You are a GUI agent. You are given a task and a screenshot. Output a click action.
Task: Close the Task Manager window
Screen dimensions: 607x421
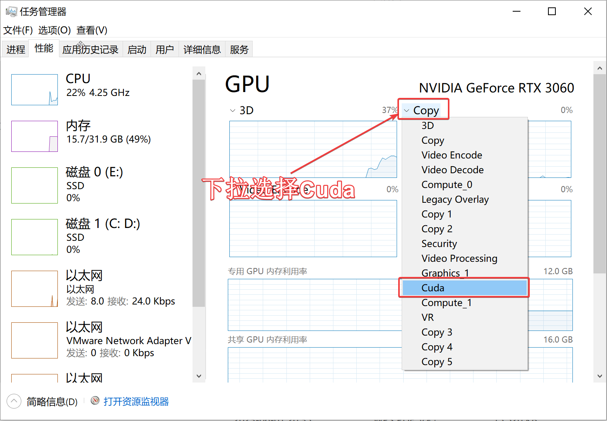(588, 12)
